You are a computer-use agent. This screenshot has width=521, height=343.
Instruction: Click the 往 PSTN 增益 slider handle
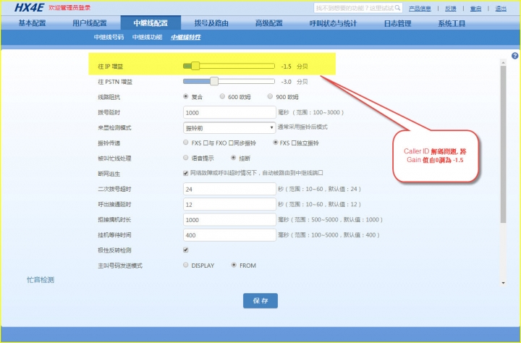tap(214, 81)
